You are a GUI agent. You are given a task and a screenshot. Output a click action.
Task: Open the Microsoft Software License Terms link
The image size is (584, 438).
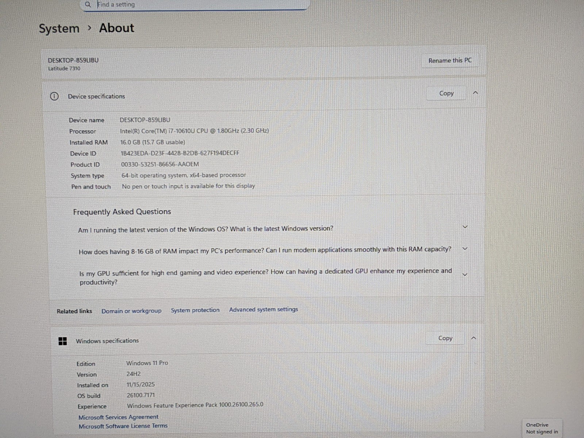tap(123, 426)
